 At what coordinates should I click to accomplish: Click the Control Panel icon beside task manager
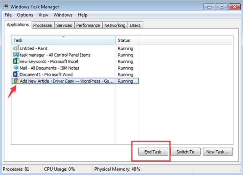(16, 55)
